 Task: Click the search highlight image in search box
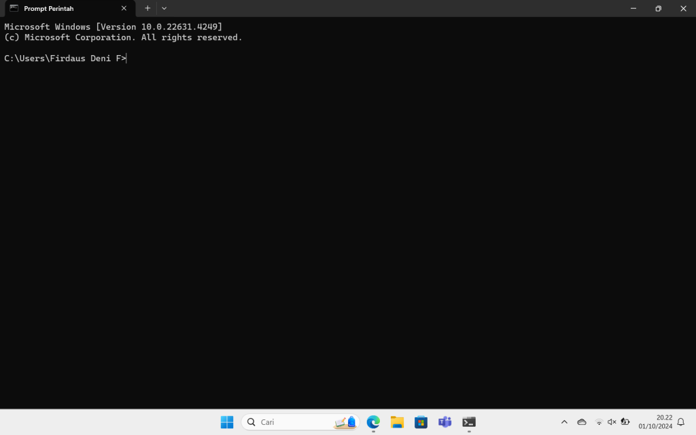pos(346,422)
